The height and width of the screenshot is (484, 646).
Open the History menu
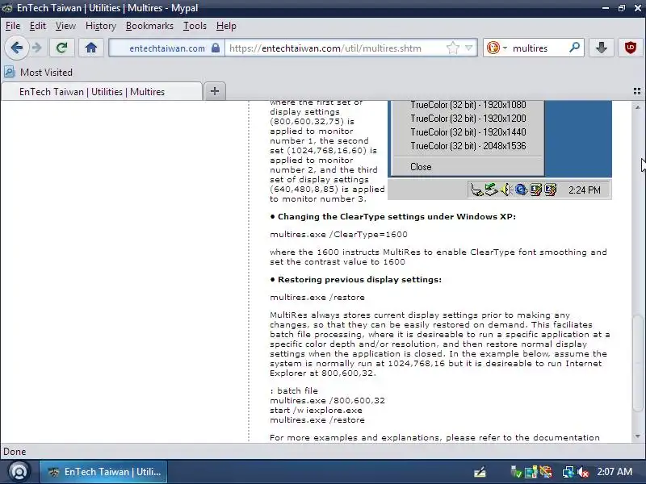[100, 26]
